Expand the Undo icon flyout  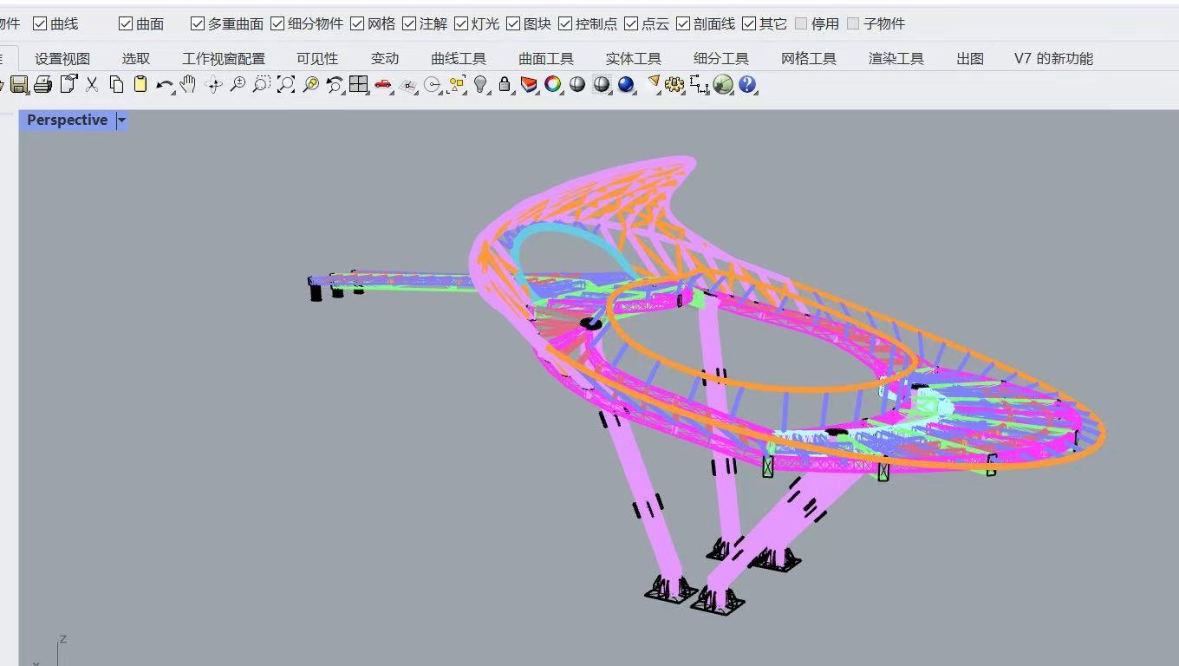pyautogui.click(x=173, y=91)
